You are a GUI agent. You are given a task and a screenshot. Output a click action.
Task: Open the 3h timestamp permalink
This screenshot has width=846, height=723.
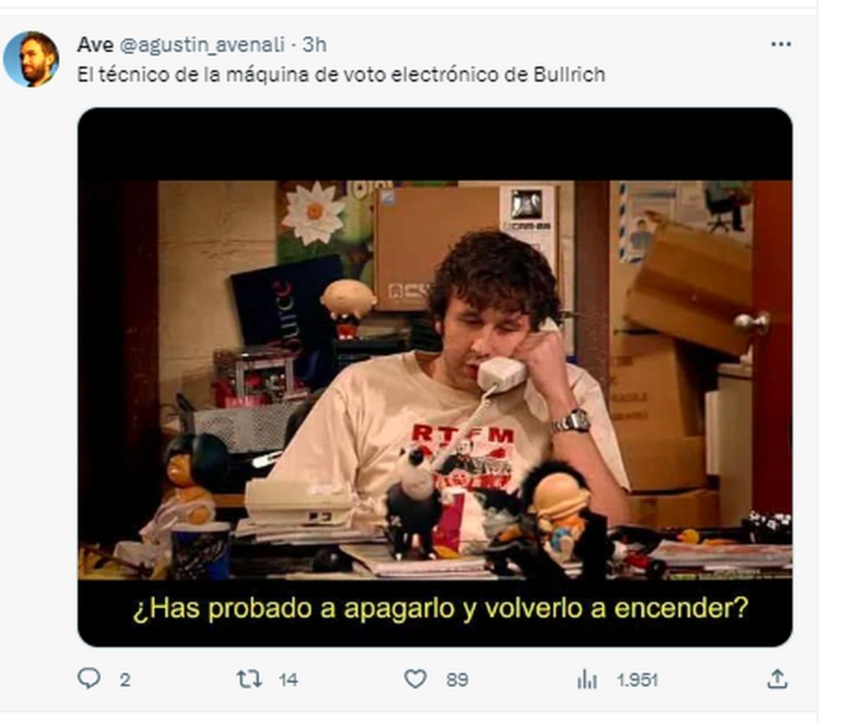pyautogui.click(x=314, y=44)
